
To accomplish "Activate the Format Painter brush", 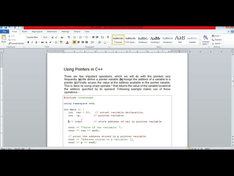I will [x=16, y=43].
